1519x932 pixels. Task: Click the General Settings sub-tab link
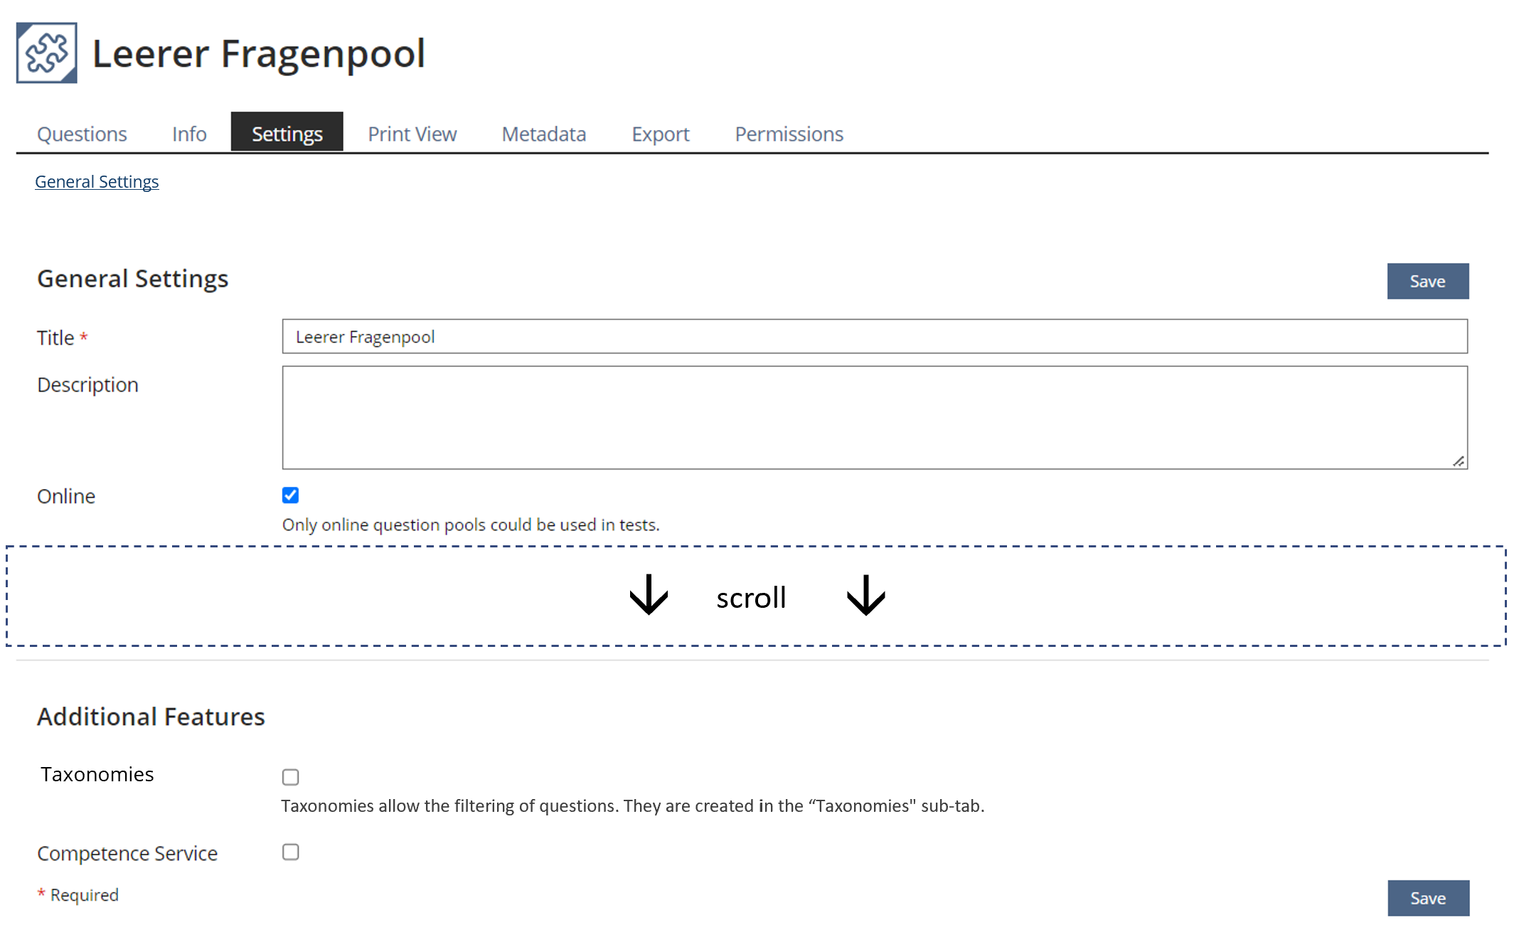click(97, 182)
